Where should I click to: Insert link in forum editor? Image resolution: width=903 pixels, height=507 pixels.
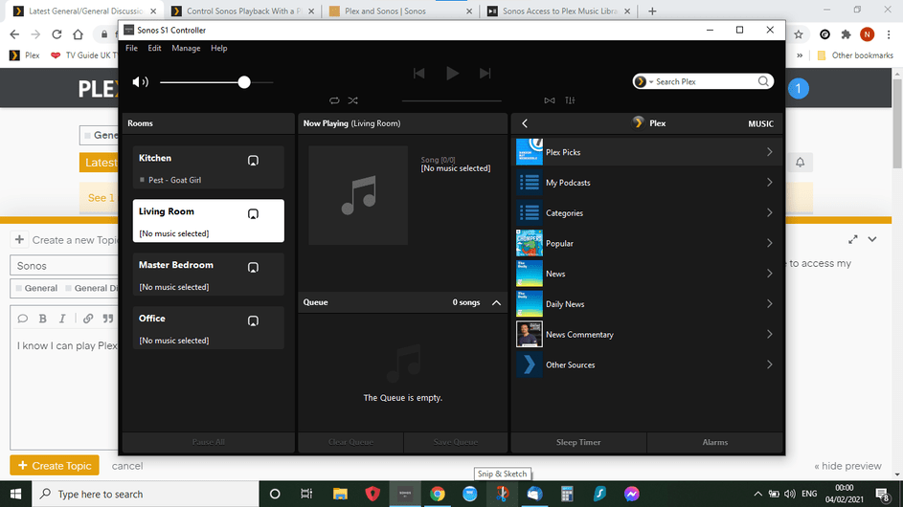[x=87, y=319]
